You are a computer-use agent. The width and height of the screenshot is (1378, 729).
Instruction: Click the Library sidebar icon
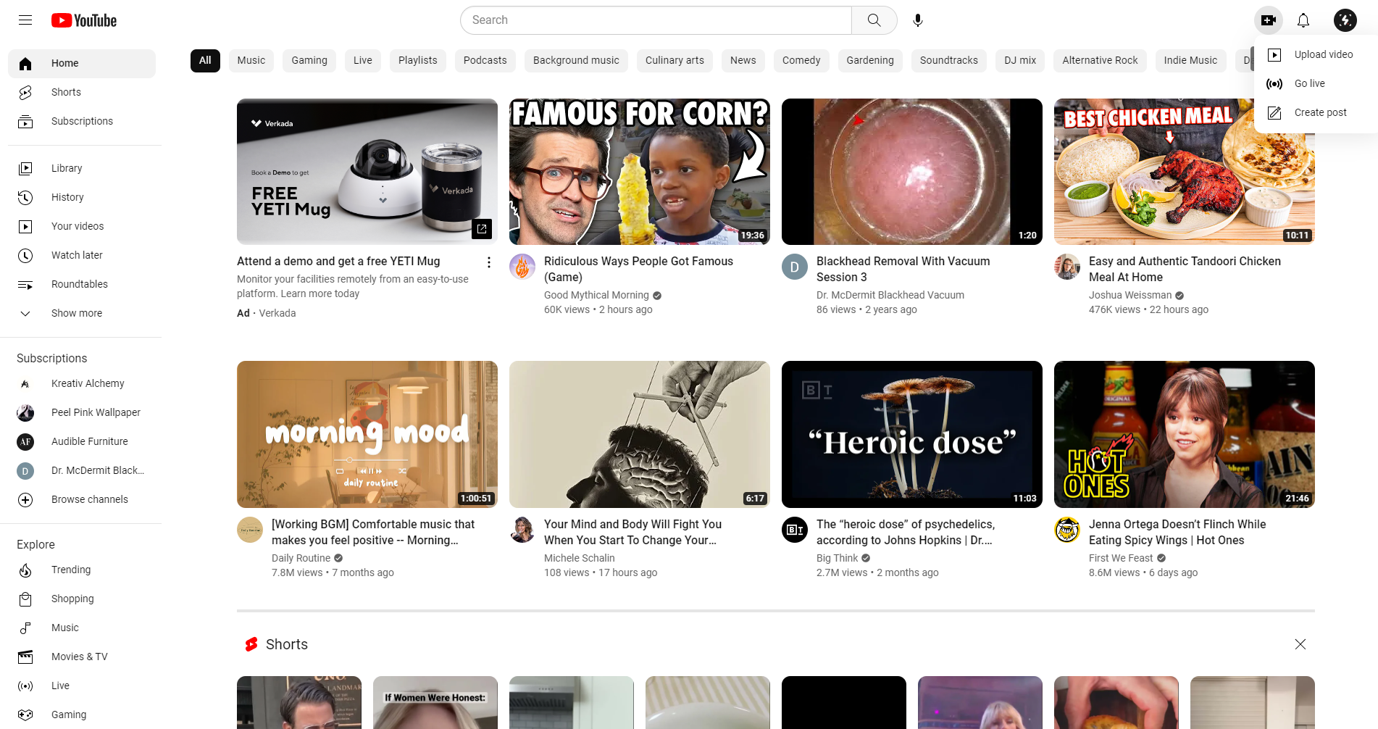tap(25, 169)
